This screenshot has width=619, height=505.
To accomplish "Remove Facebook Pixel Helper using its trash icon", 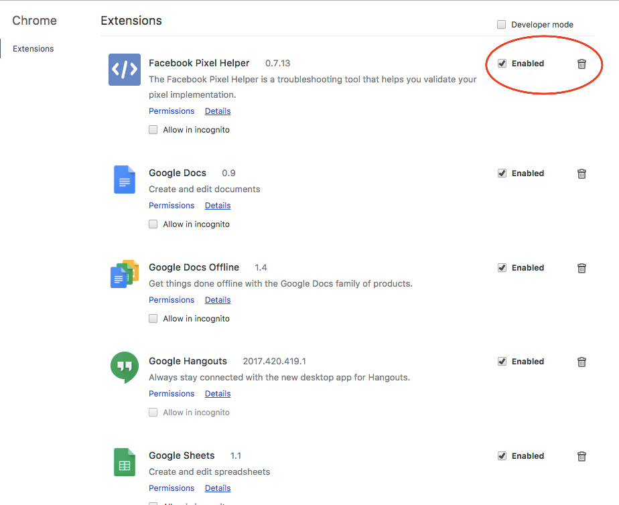I will click(x=581, y=64).
